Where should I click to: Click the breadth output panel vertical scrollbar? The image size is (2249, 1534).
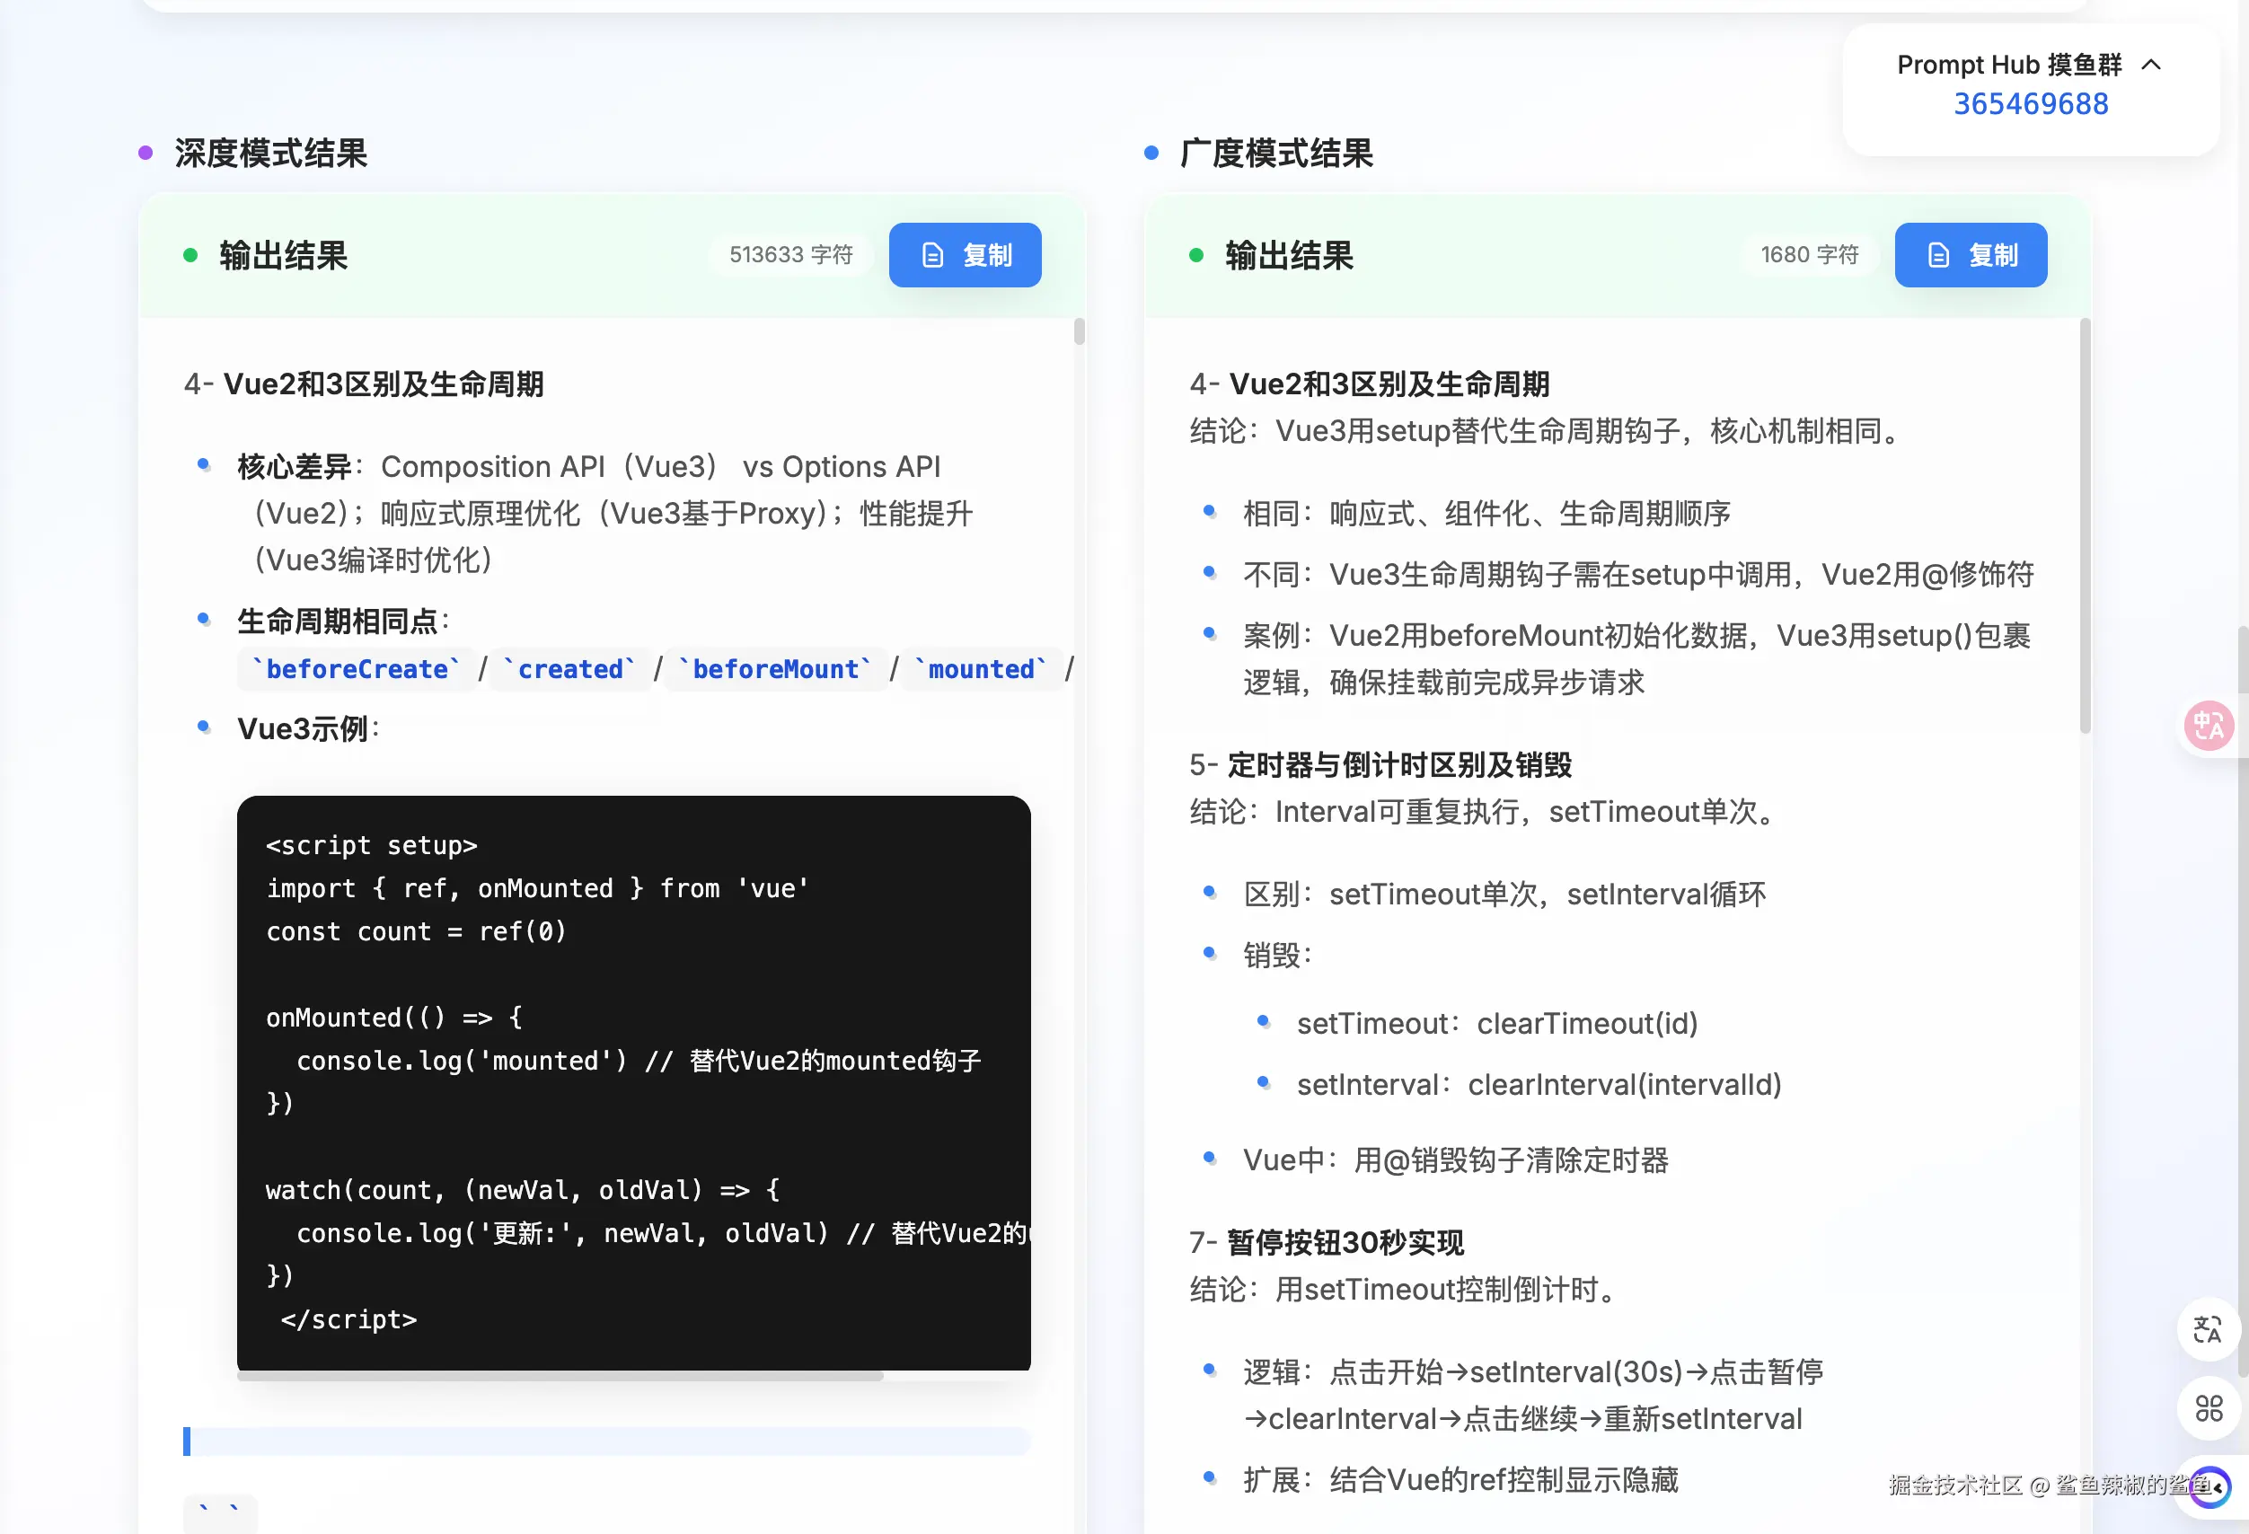2085,527
